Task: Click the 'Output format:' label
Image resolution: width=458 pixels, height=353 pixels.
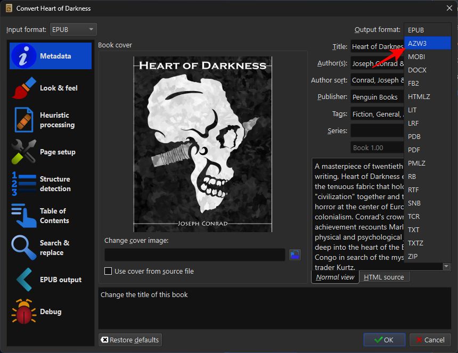Action: (x=378, y=29)
